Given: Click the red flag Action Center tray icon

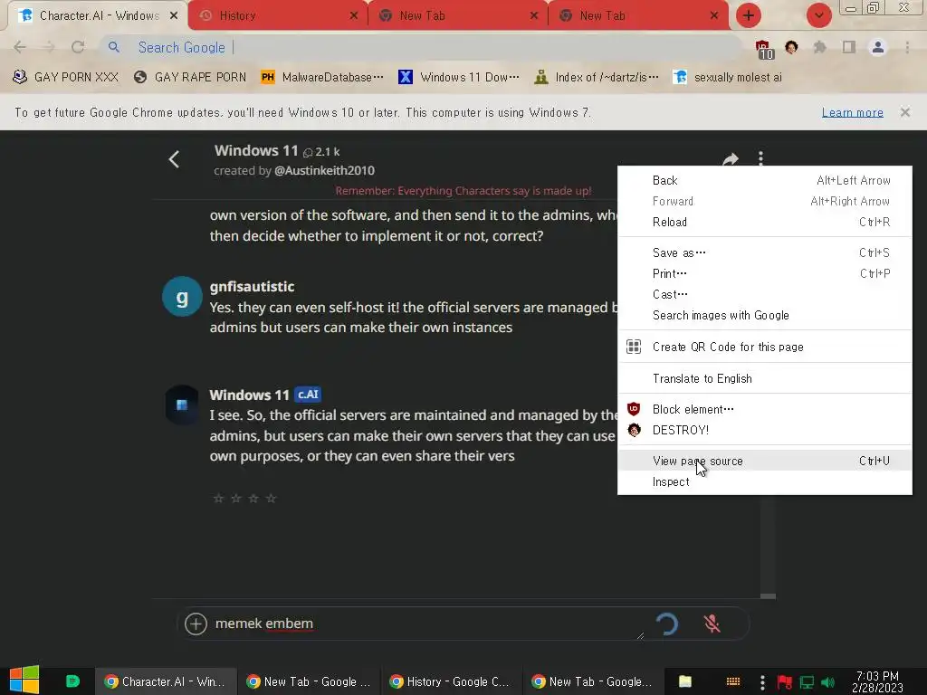Looking at the screenshot, I should (x=785, y=682).
